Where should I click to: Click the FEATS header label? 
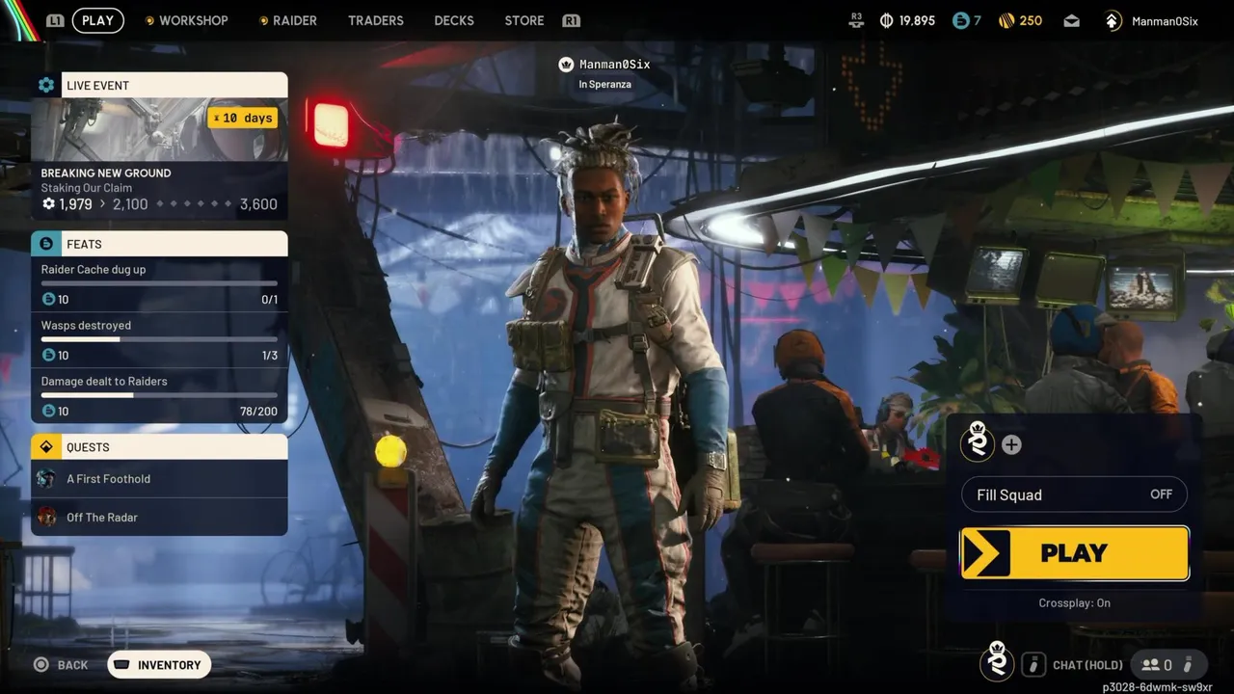coord(84,245)
